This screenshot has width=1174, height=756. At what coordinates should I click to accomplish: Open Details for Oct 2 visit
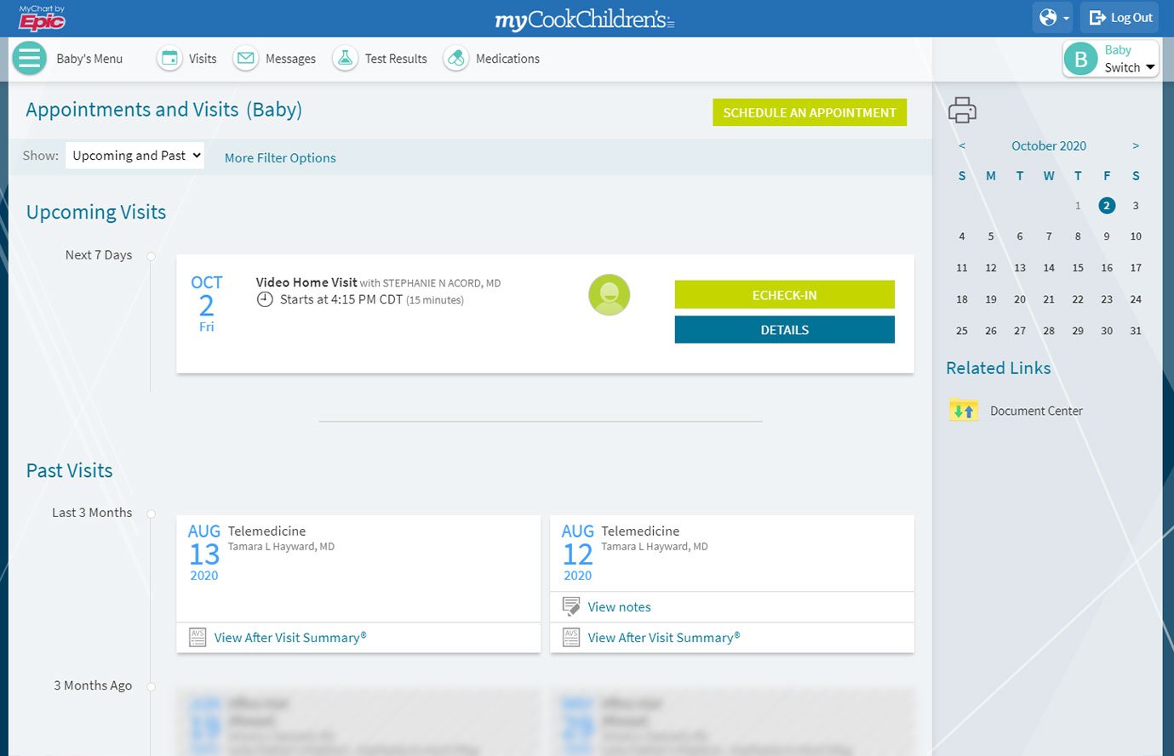[784, 330]
